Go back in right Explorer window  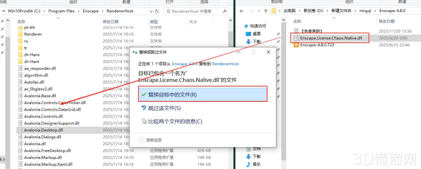(241, 11)
